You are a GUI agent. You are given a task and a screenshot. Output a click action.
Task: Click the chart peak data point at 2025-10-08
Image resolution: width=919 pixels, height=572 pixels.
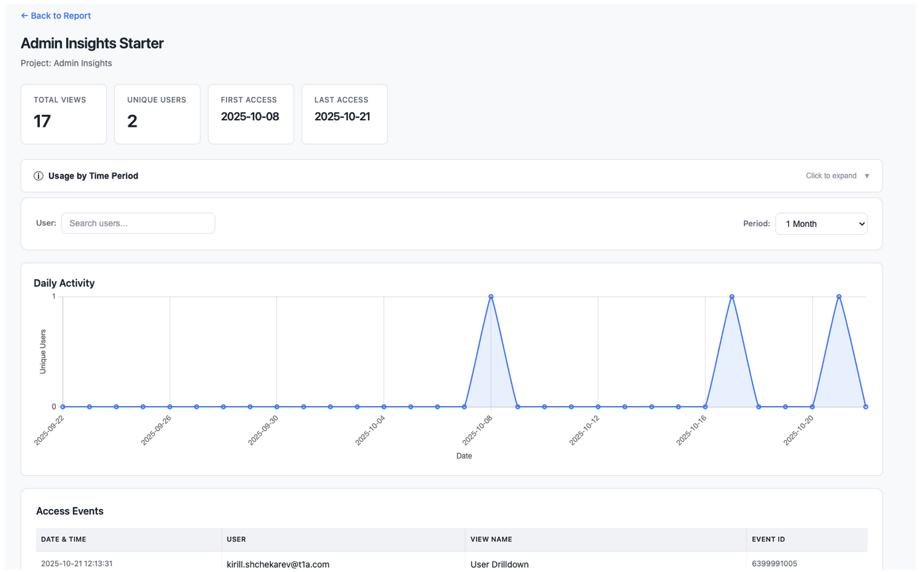click(491, 297)
